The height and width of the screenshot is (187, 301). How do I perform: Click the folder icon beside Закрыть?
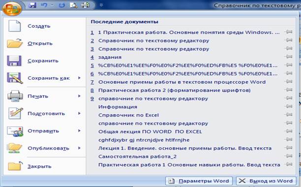pyautogui.click(x=15, y=166)
